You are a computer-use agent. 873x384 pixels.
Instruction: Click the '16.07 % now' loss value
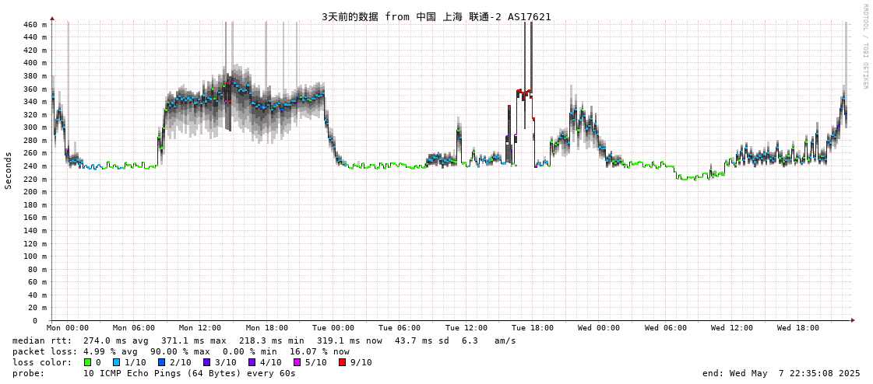[319, 352]
